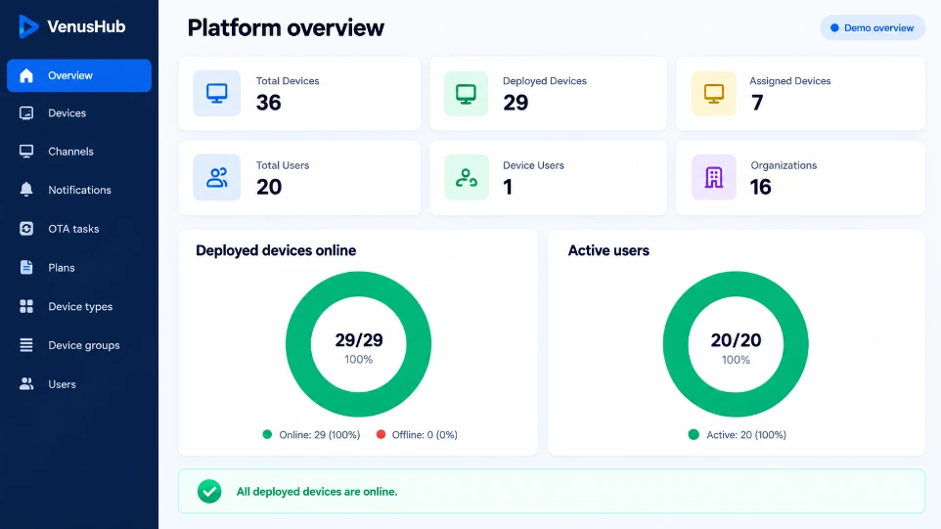Click the Assigned Devices value 7
Image resolution: width=941 pixels, height=529 pixels.
tap(757, 103)
